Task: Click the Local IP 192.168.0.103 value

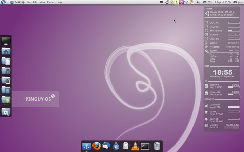Action: coord(232,125)
